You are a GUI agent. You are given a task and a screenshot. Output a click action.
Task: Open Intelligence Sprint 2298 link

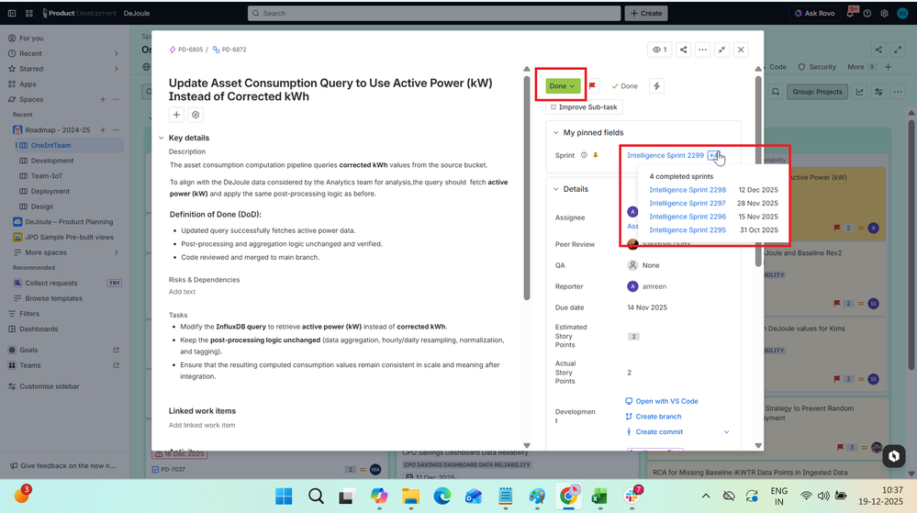688,190
